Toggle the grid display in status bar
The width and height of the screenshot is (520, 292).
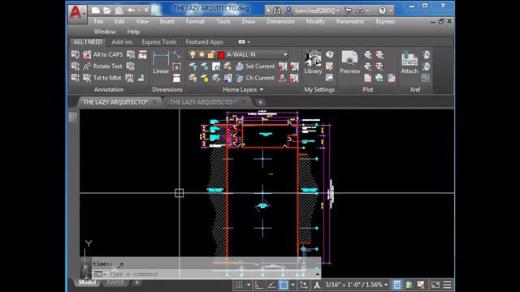coord(239,285)
